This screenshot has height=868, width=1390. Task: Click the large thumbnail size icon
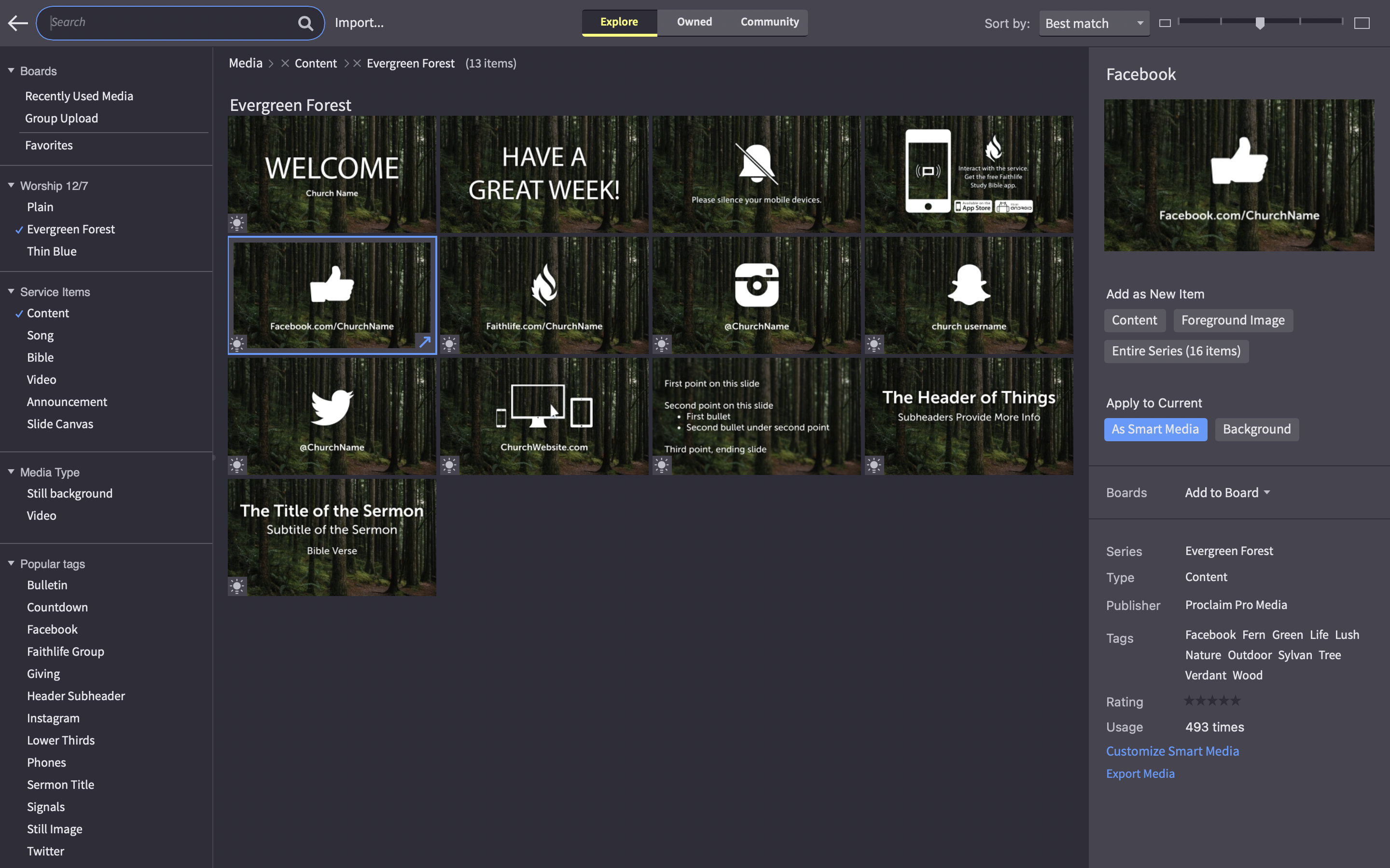click(x=1362, y=23)
